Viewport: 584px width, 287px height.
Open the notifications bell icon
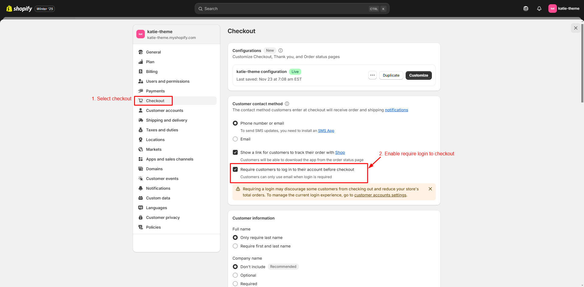[x=539, y=9]
